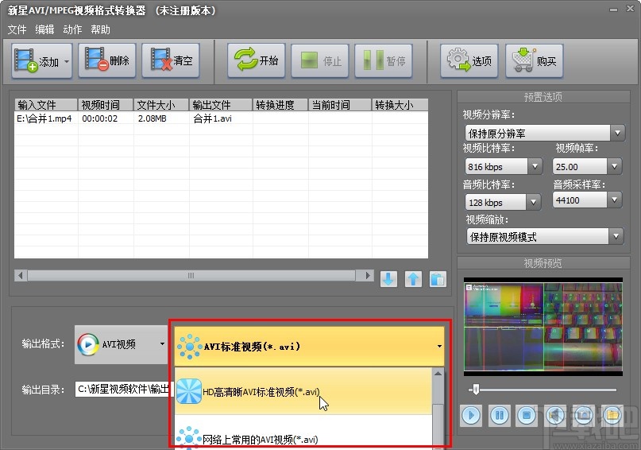This screenshot has width=641, height=450.
Task: Select HD高清晰AVI标准视频(*.avi) option
Action: [303, 391]
